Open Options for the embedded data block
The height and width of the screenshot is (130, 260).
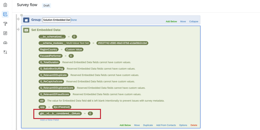pos(183,125)
